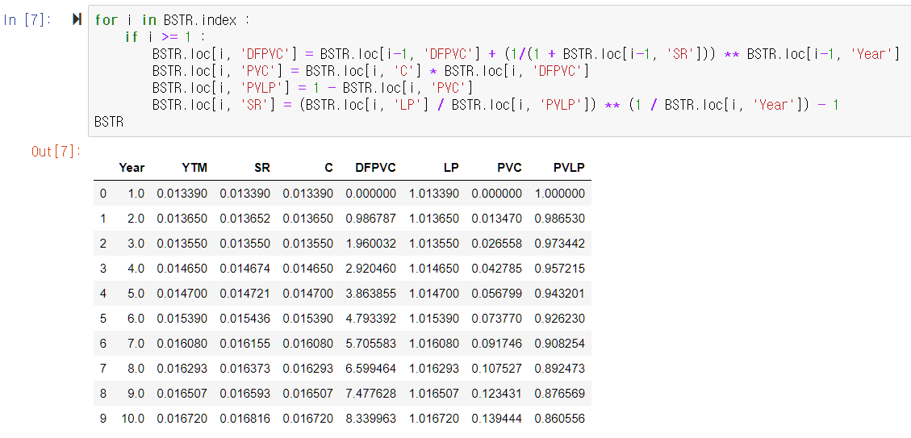Click the SR value 0.016593
This screenshot has height=438, width=911.
(x=245, y=394)
